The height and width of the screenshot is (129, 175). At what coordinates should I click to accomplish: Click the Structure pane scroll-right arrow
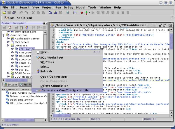[x=45, y=120]
